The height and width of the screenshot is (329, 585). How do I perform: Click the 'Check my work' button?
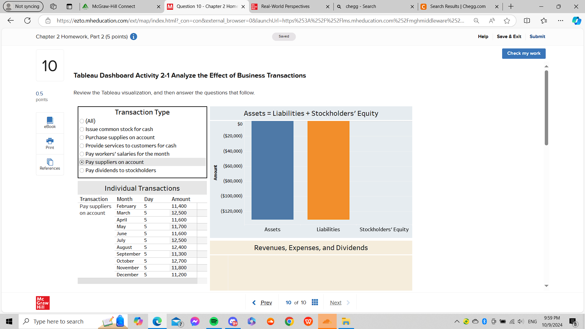[523, 53]
